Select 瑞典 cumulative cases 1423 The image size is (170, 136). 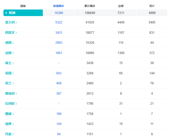tap(90, 124)
